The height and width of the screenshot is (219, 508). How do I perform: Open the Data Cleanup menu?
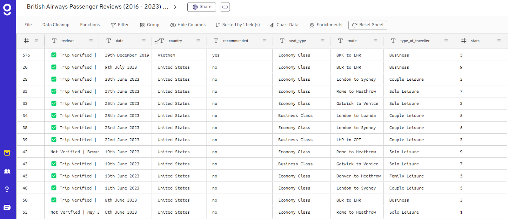click(56, 25)
